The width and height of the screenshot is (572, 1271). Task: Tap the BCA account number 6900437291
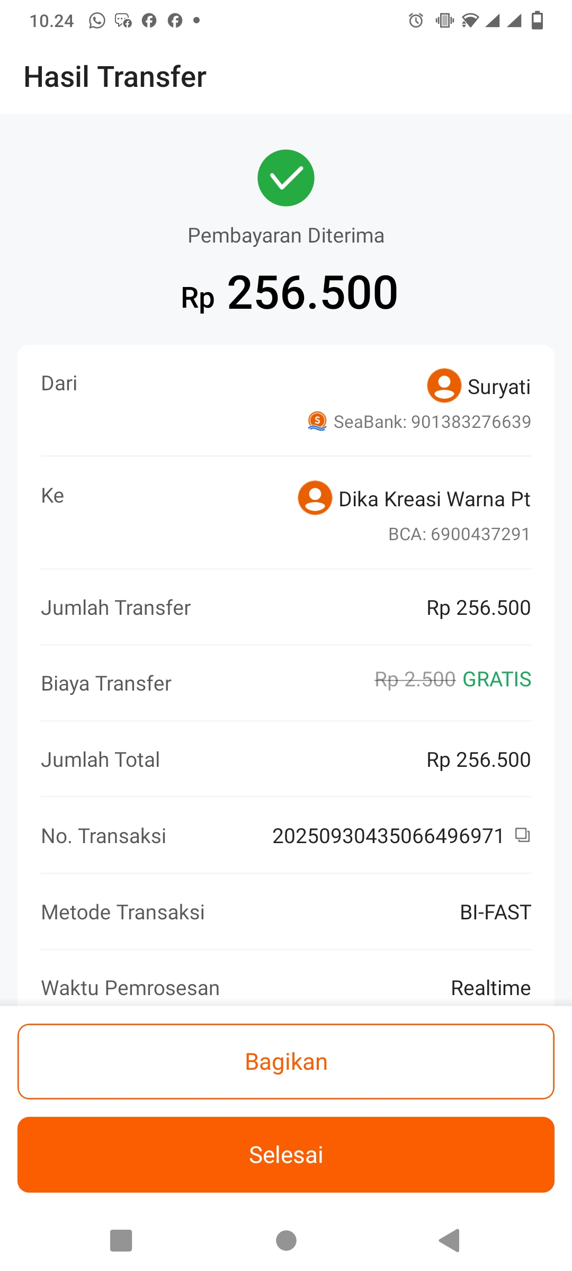(480, 534)
